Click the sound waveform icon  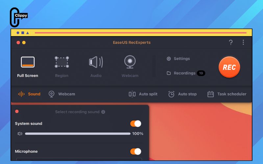coord(21,94)
